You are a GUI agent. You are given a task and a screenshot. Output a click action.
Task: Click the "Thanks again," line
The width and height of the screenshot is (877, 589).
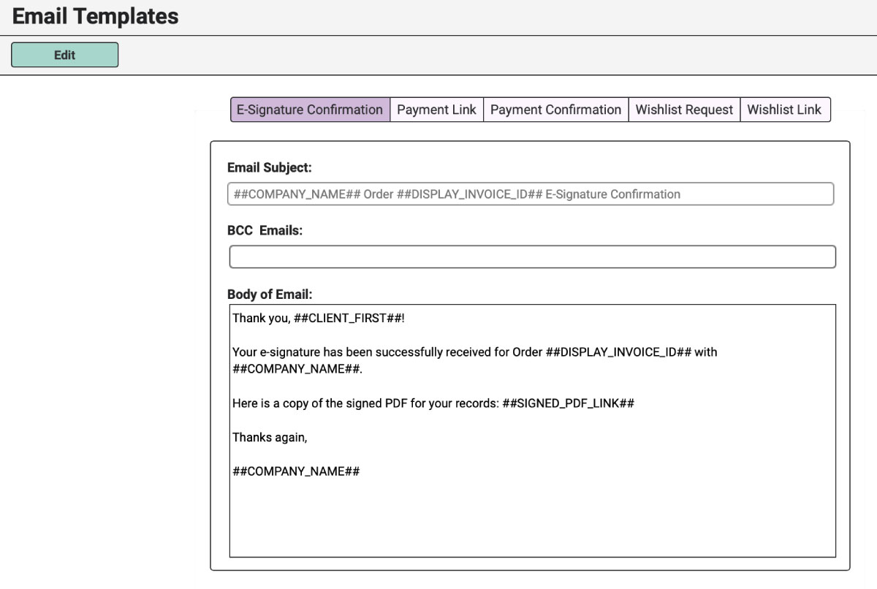pos(270,437)
